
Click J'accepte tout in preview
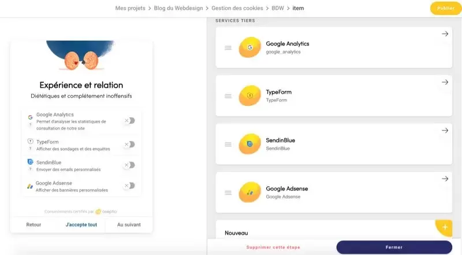(x=81, y=224)
